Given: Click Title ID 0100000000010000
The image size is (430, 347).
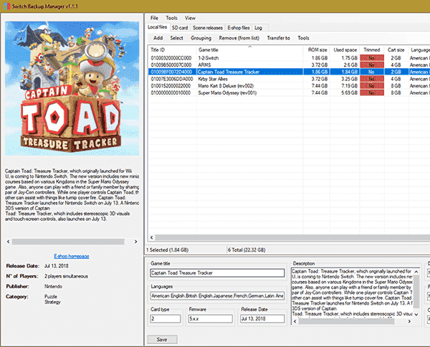Looking at the screenshot, I should click(171, 92).
